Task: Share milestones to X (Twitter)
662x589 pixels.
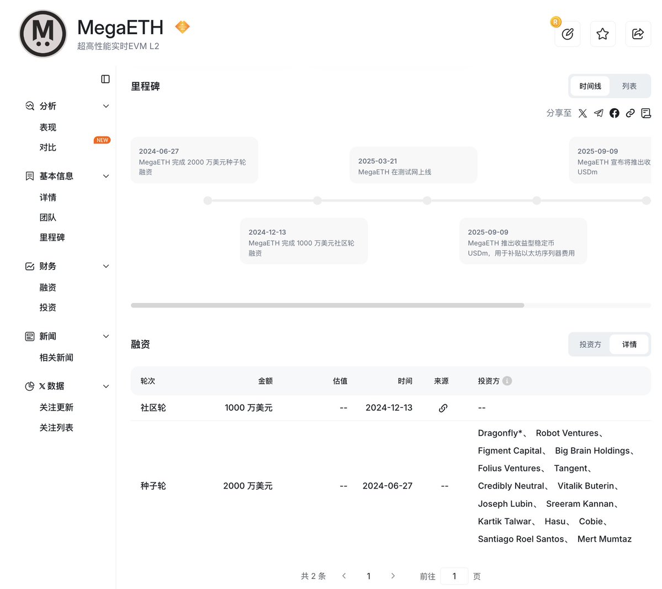Action: [582, 113]
